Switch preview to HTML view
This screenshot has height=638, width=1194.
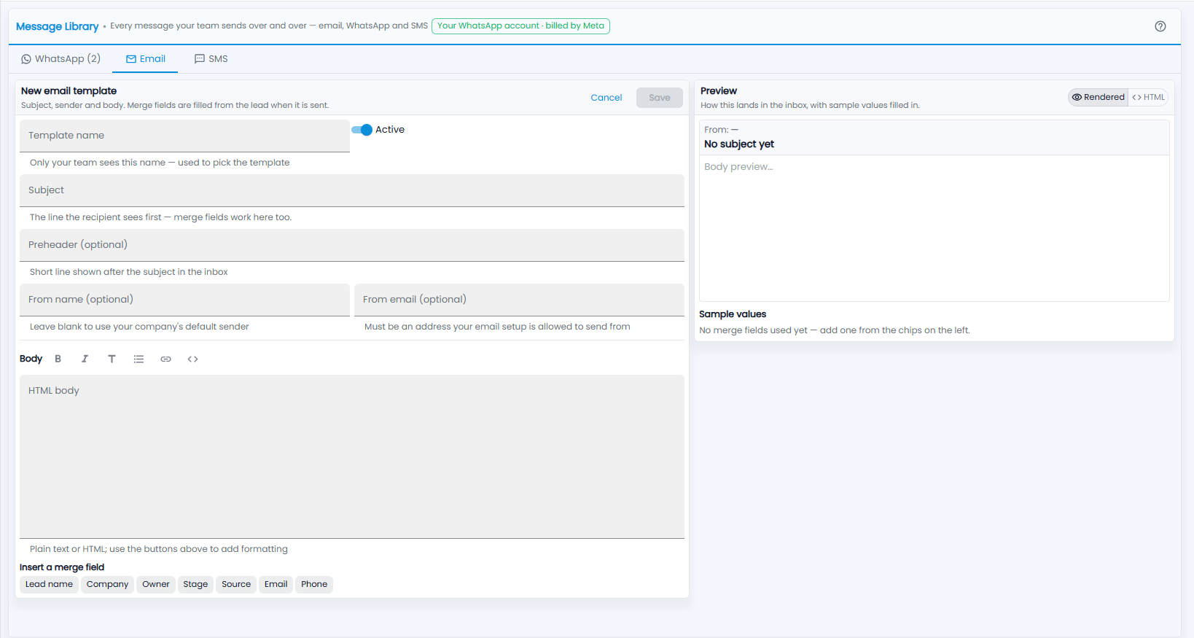pos(1148,97)
